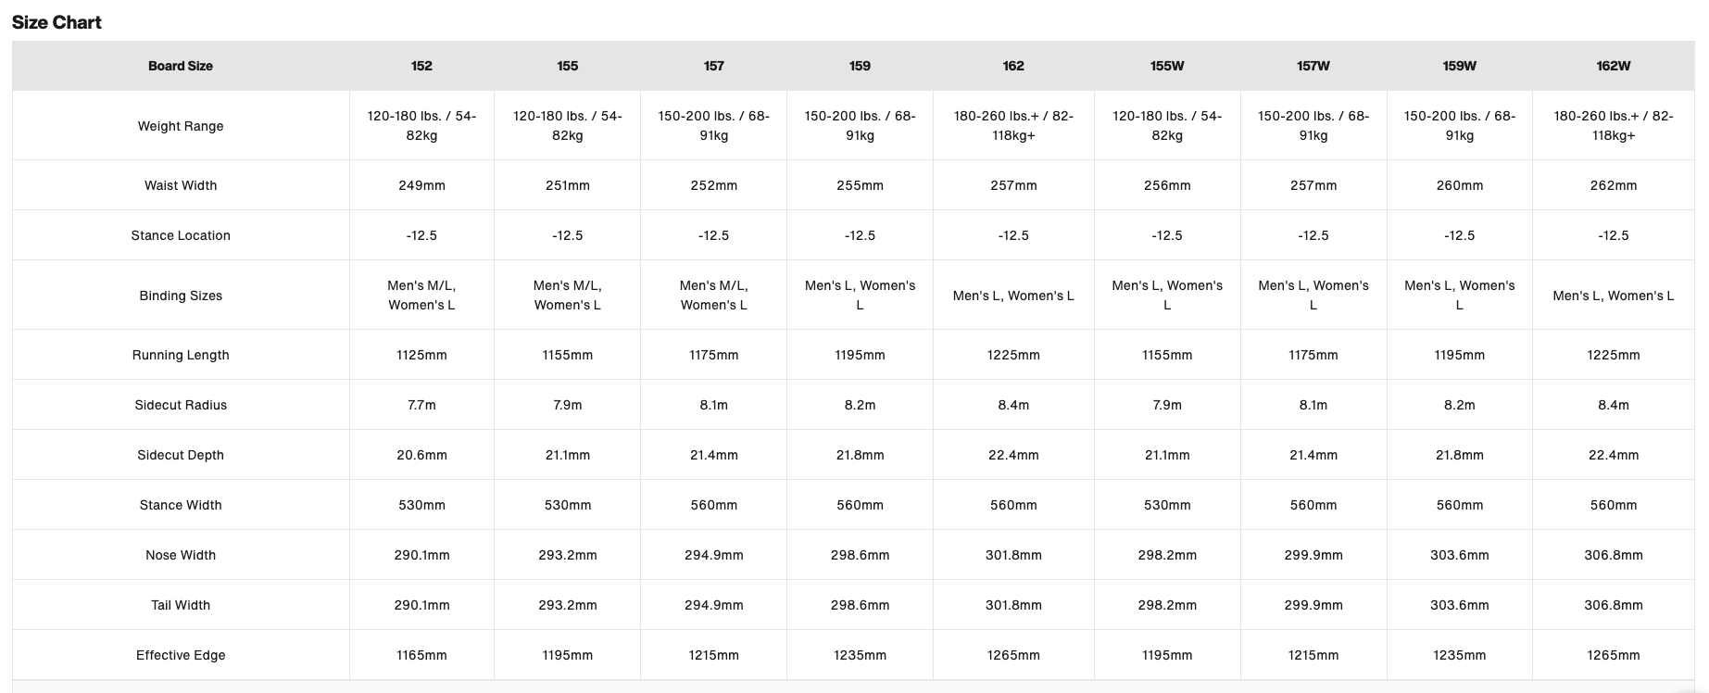Select the 152 board size column header

pyautogui.click(x=421, y=66)
